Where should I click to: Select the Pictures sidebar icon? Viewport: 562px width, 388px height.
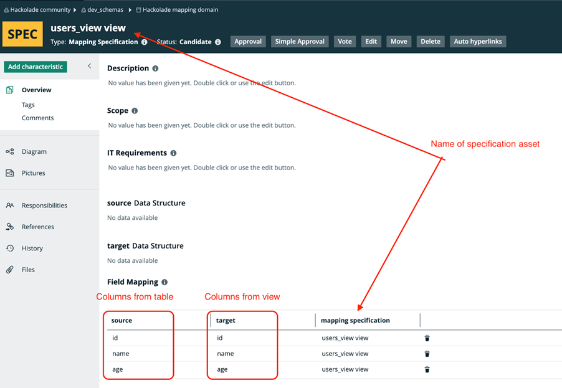11,173
